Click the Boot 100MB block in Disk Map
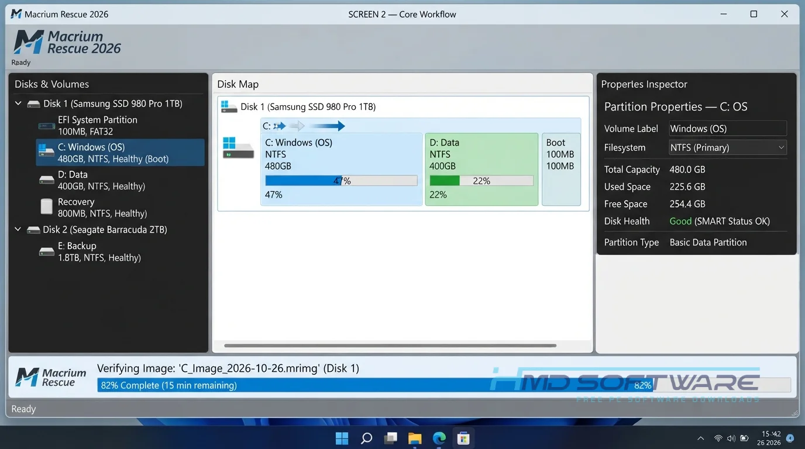This screenshot has height=449, width=805. coord(561,170)
